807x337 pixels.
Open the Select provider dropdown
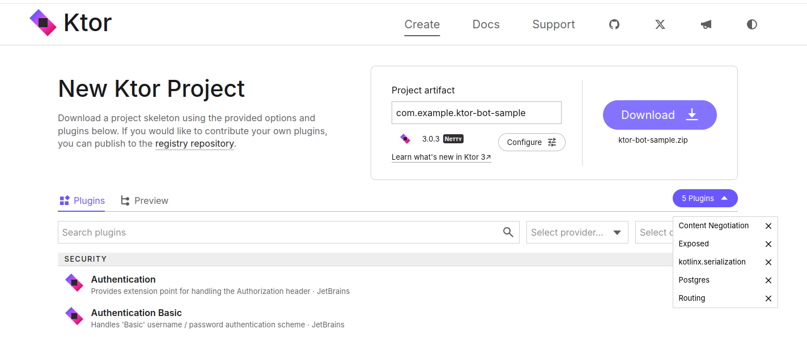point(577,232)
